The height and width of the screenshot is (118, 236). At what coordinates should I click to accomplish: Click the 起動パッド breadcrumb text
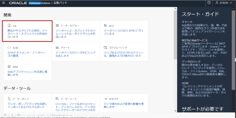61,3
